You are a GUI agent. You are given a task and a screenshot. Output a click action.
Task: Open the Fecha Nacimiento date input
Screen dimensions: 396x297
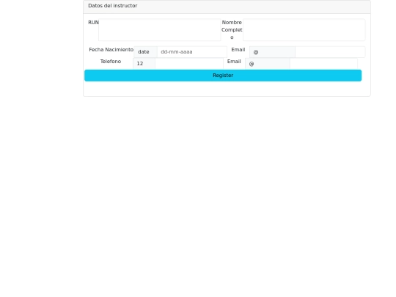192,52
